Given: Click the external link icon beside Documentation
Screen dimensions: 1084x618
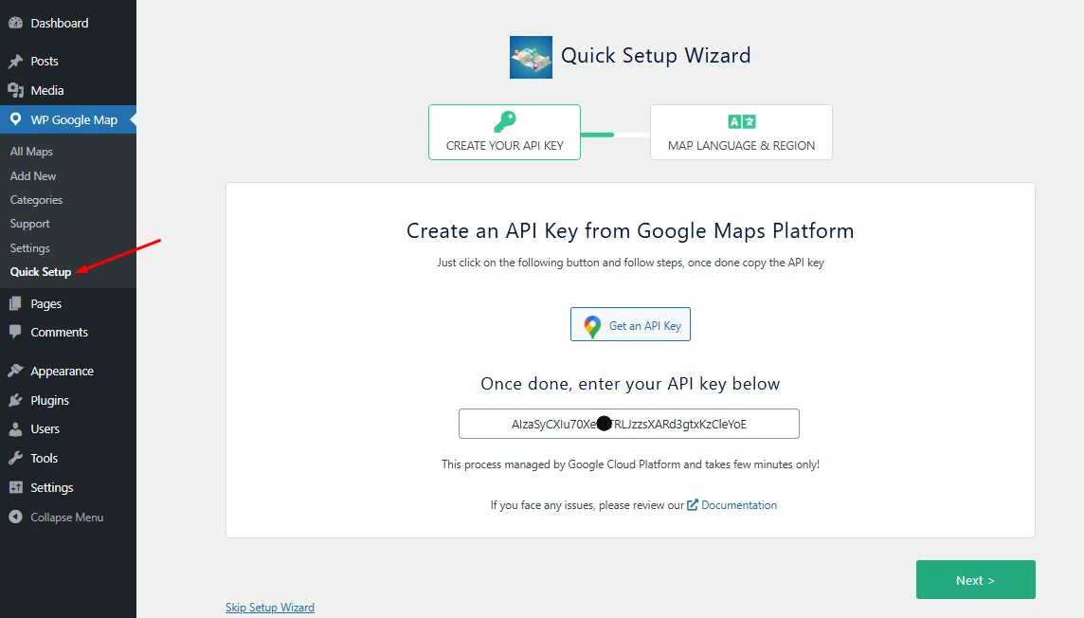Looking at the screenshot, I should click(692, 505).
